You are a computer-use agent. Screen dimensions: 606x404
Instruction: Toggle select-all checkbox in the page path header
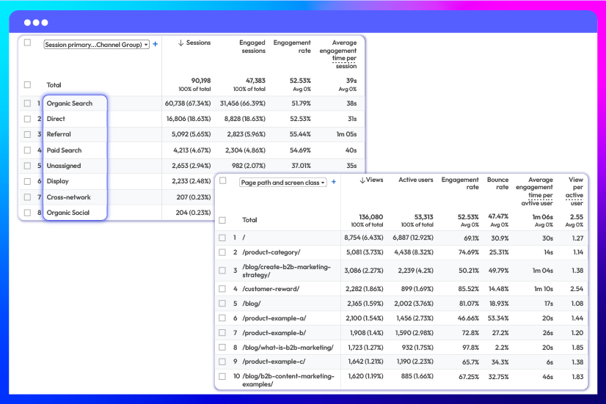pyautogui.click(x=222, y=180)
